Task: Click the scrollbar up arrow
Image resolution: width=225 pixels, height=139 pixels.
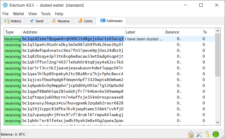Action: click(x=218, y=31)
